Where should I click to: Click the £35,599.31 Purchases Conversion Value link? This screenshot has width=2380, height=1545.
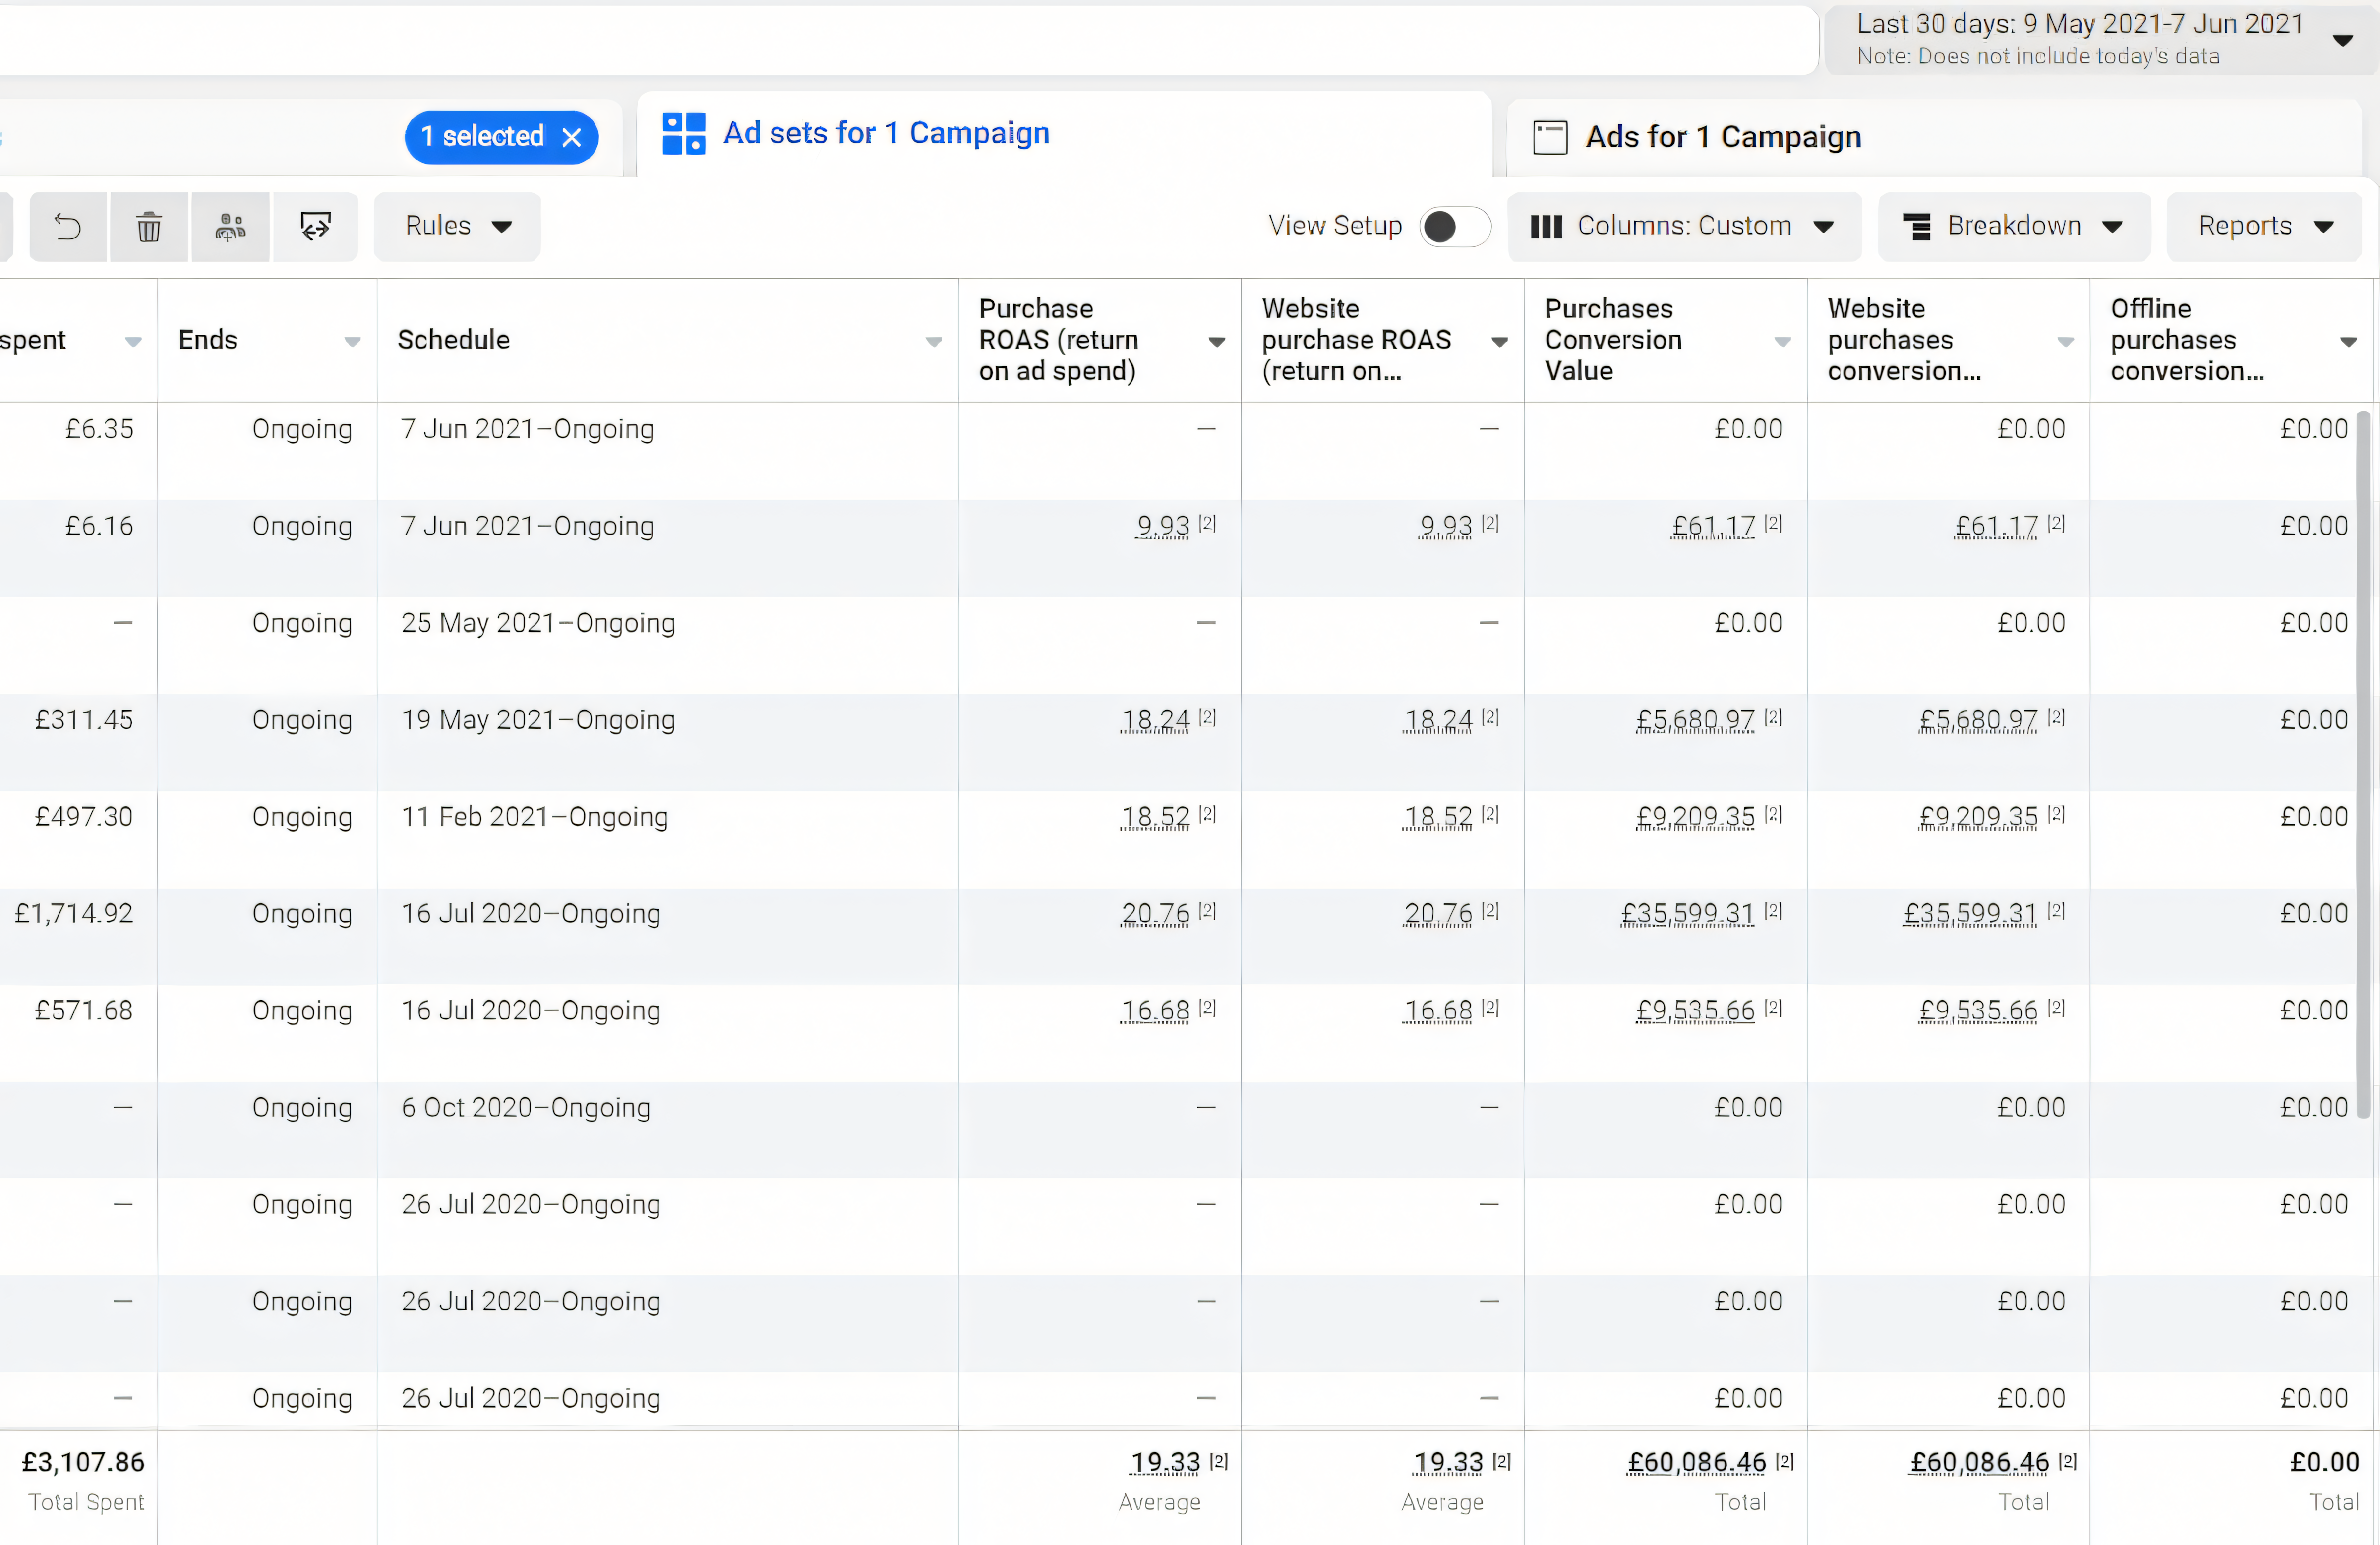(1687, 914)
